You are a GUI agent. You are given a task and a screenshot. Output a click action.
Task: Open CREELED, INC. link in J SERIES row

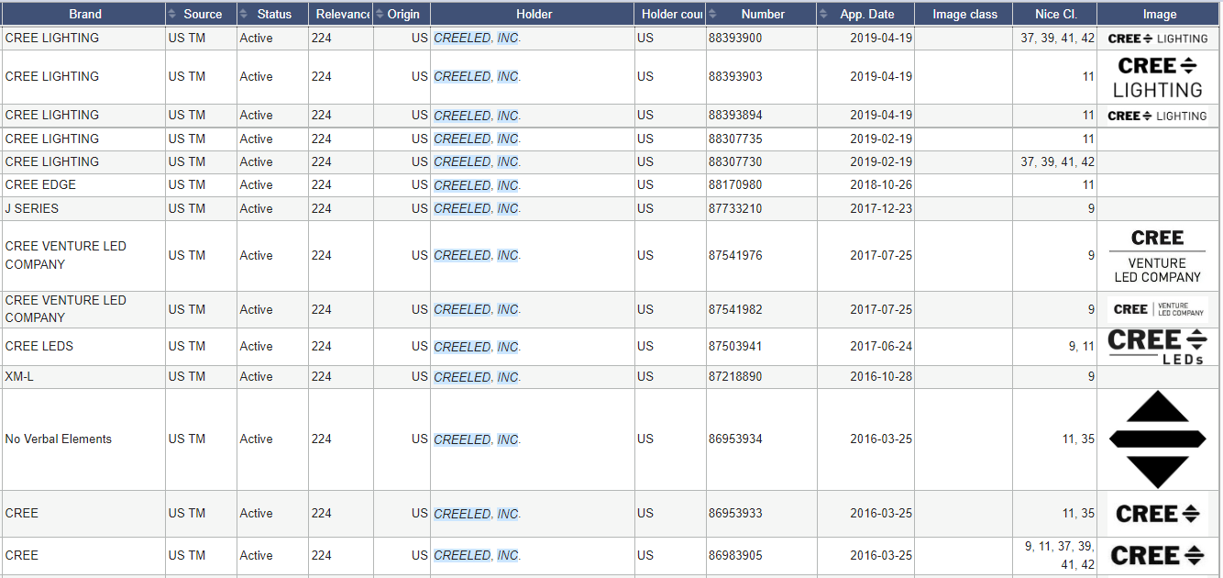click(477, 208)
